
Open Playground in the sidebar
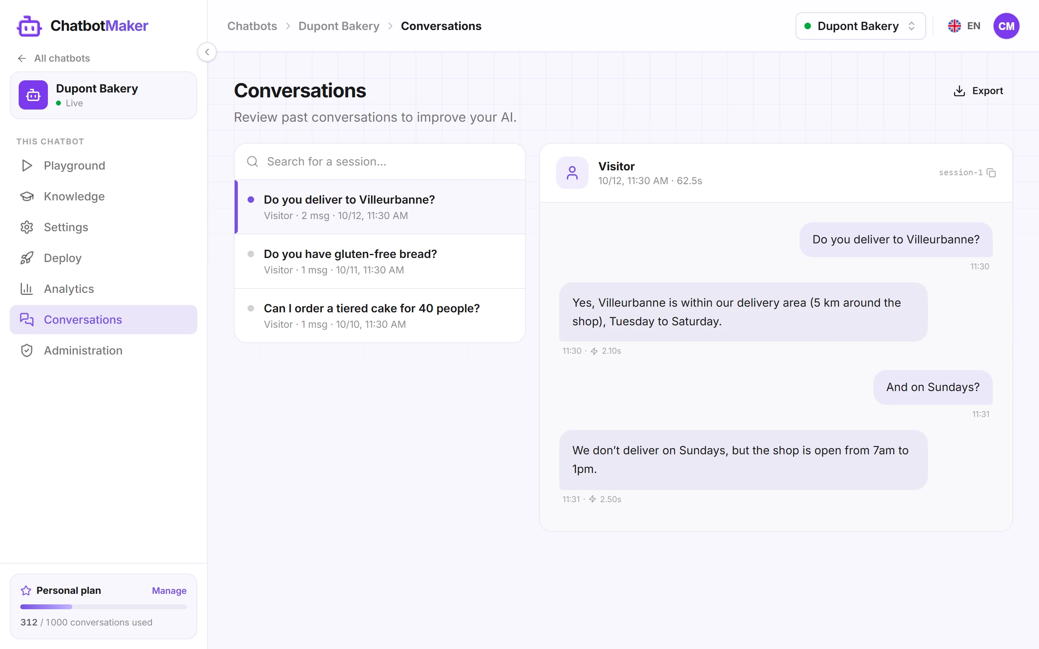[x=103, y=165]
